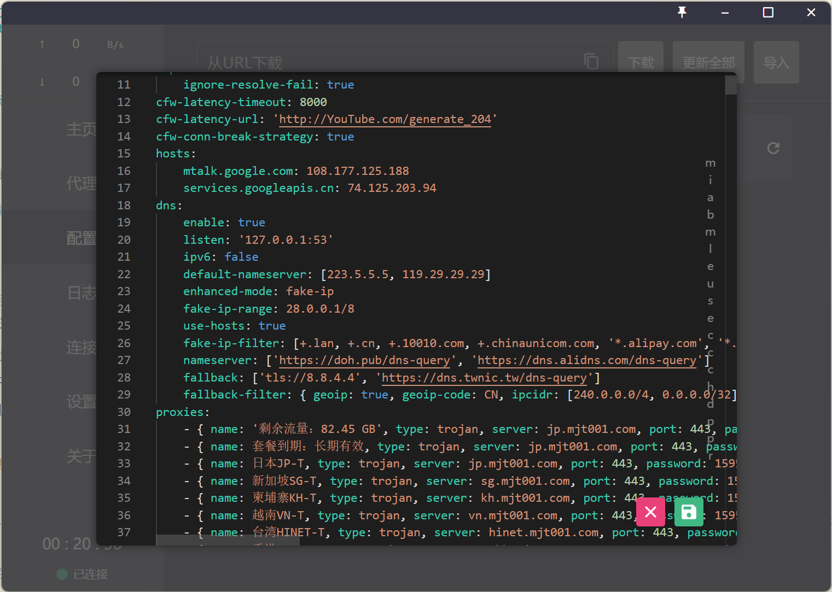This screenshot has width=832, height=592.
Task: Click the copy/paste icon in the URL field
Action: pos(591,61)
